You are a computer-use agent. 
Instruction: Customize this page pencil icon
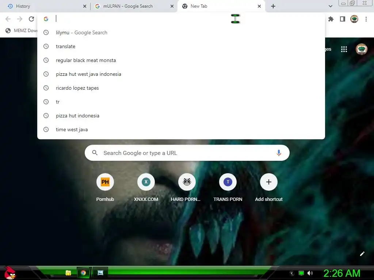point(362,254)
